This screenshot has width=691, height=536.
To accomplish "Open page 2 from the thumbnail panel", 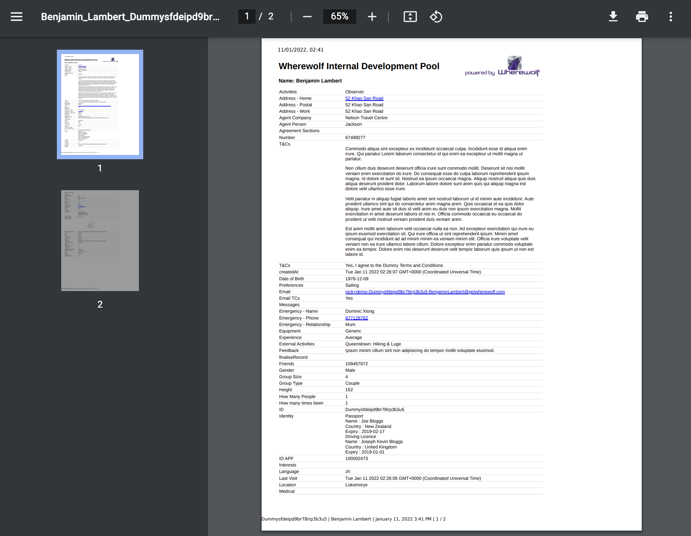I will tap(100, 240).
